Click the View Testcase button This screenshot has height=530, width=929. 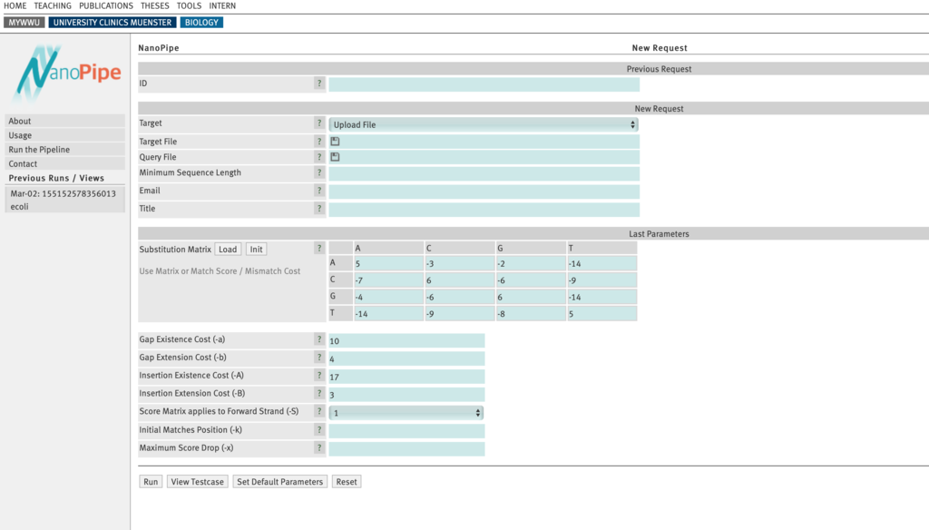[197, 482]
